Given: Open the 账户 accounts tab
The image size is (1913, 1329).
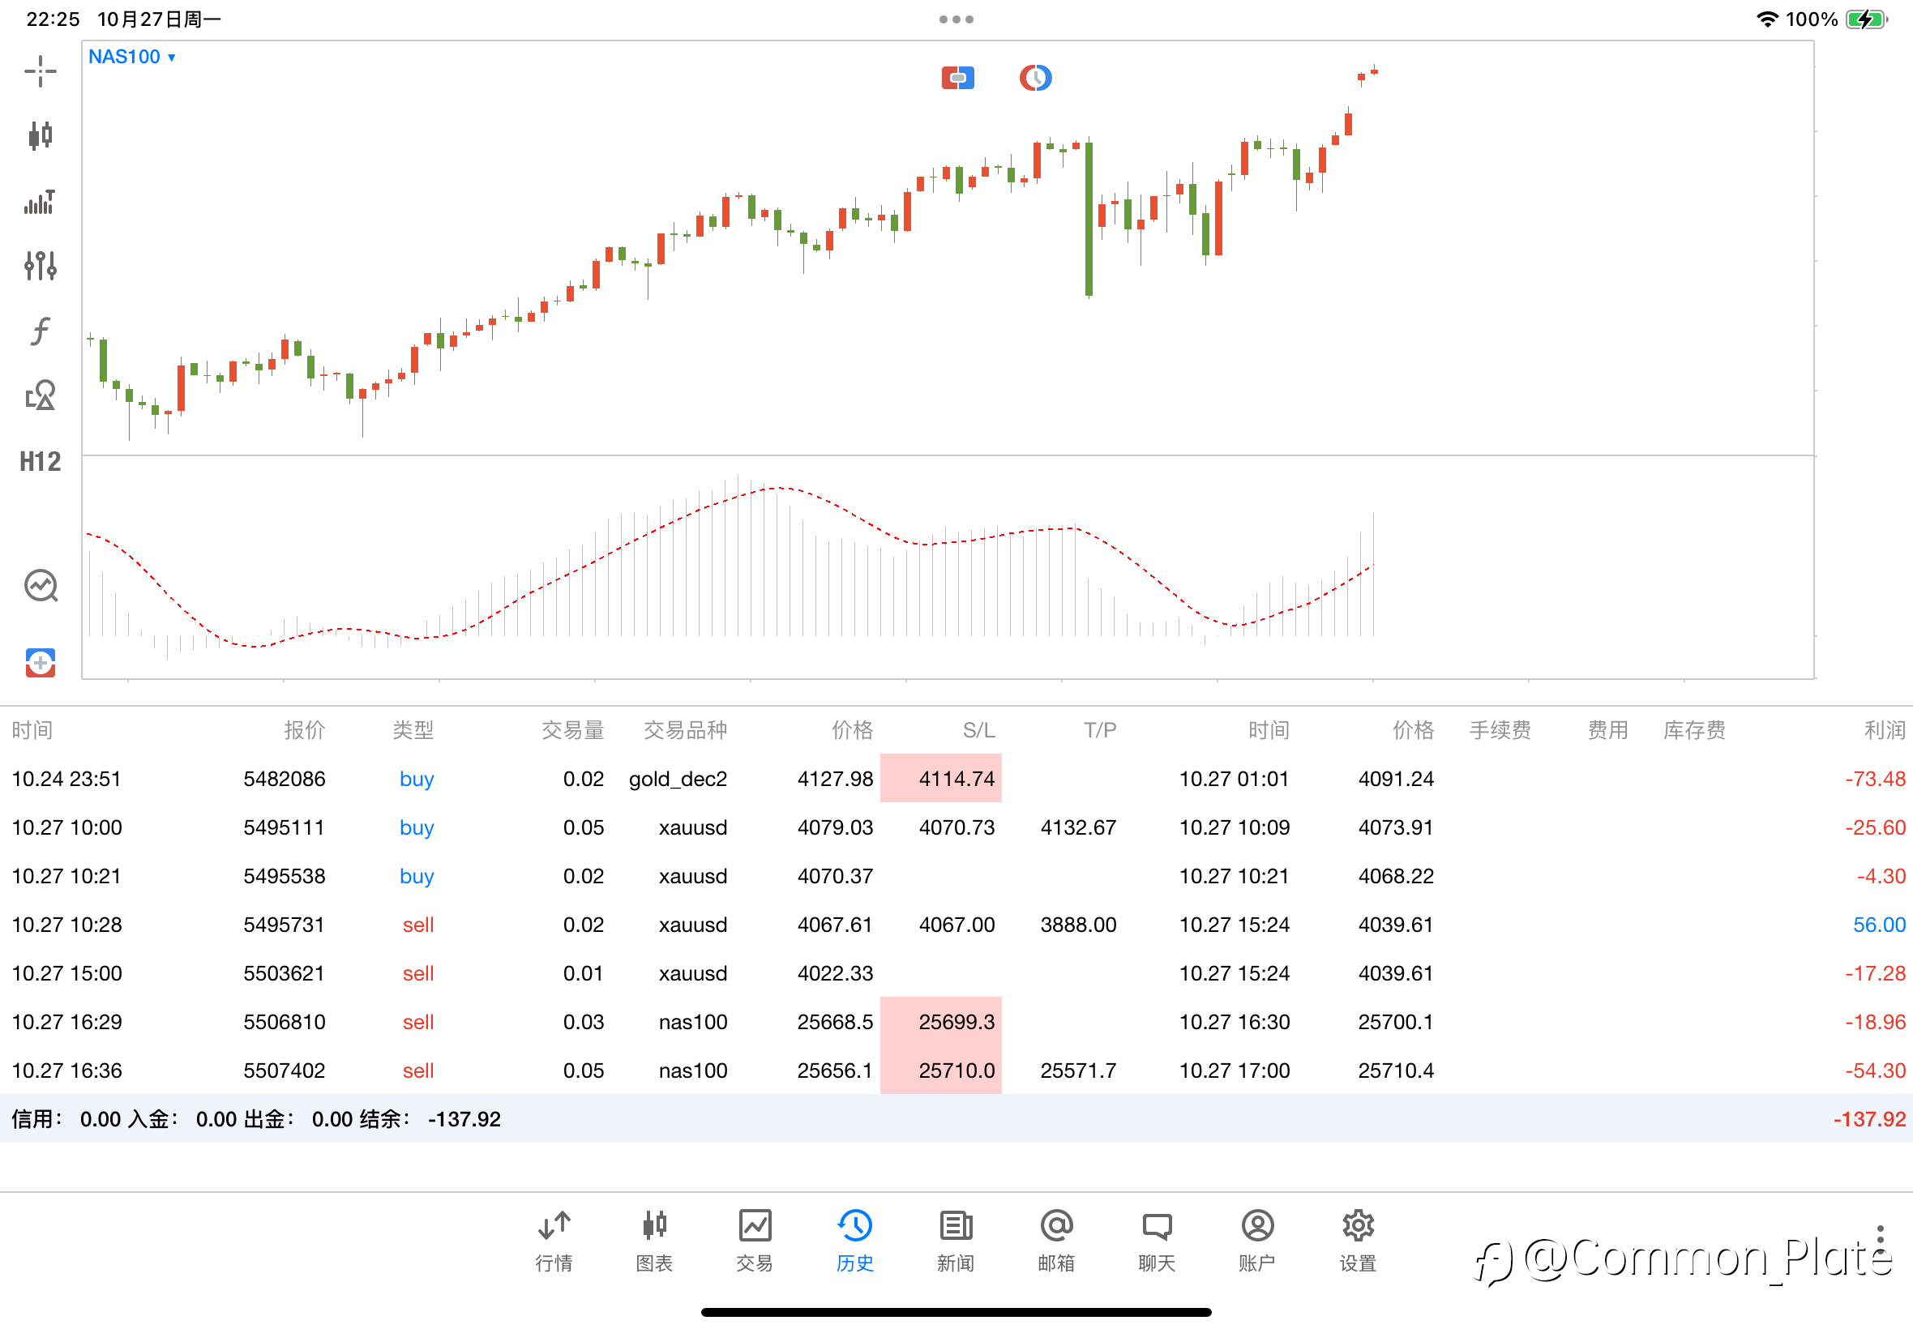Looking at the screenshot, I should pyautogui.click(x=1256, y=1241).
